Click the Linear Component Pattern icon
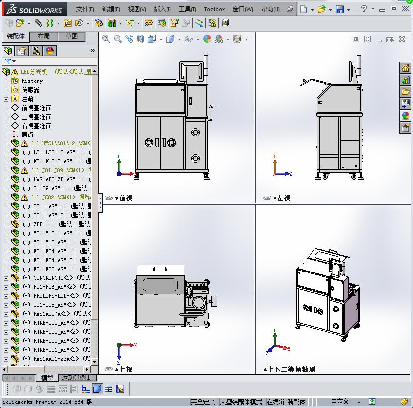The width and height of the screenshot is (413, 408). point(50,23)
